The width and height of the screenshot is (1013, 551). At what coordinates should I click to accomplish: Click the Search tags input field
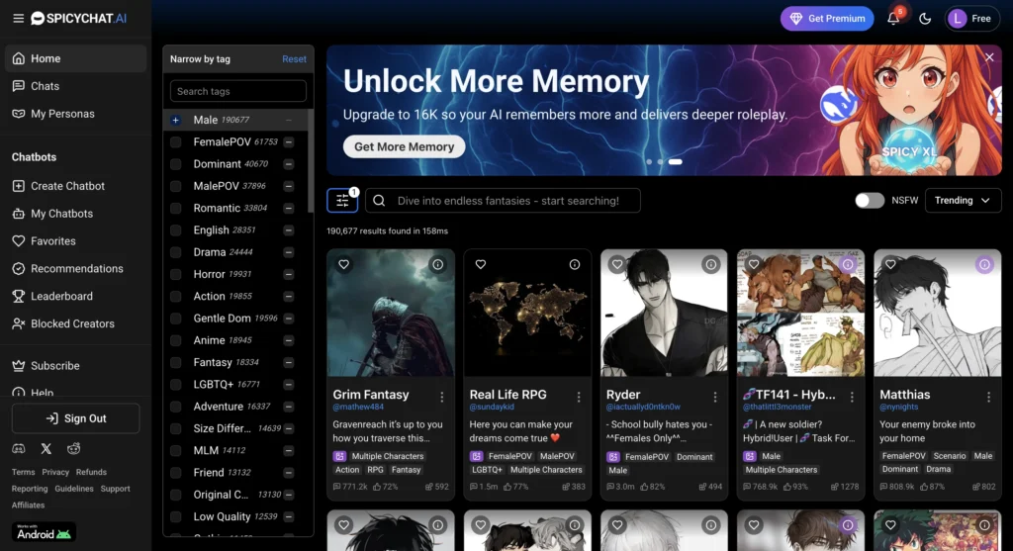pyautogui.click(x=237, y=91)
